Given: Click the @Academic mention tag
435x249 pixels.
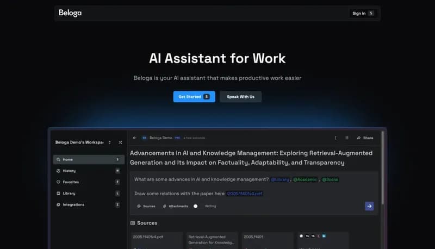Looking at the screenshot, I should pos(305,179).
